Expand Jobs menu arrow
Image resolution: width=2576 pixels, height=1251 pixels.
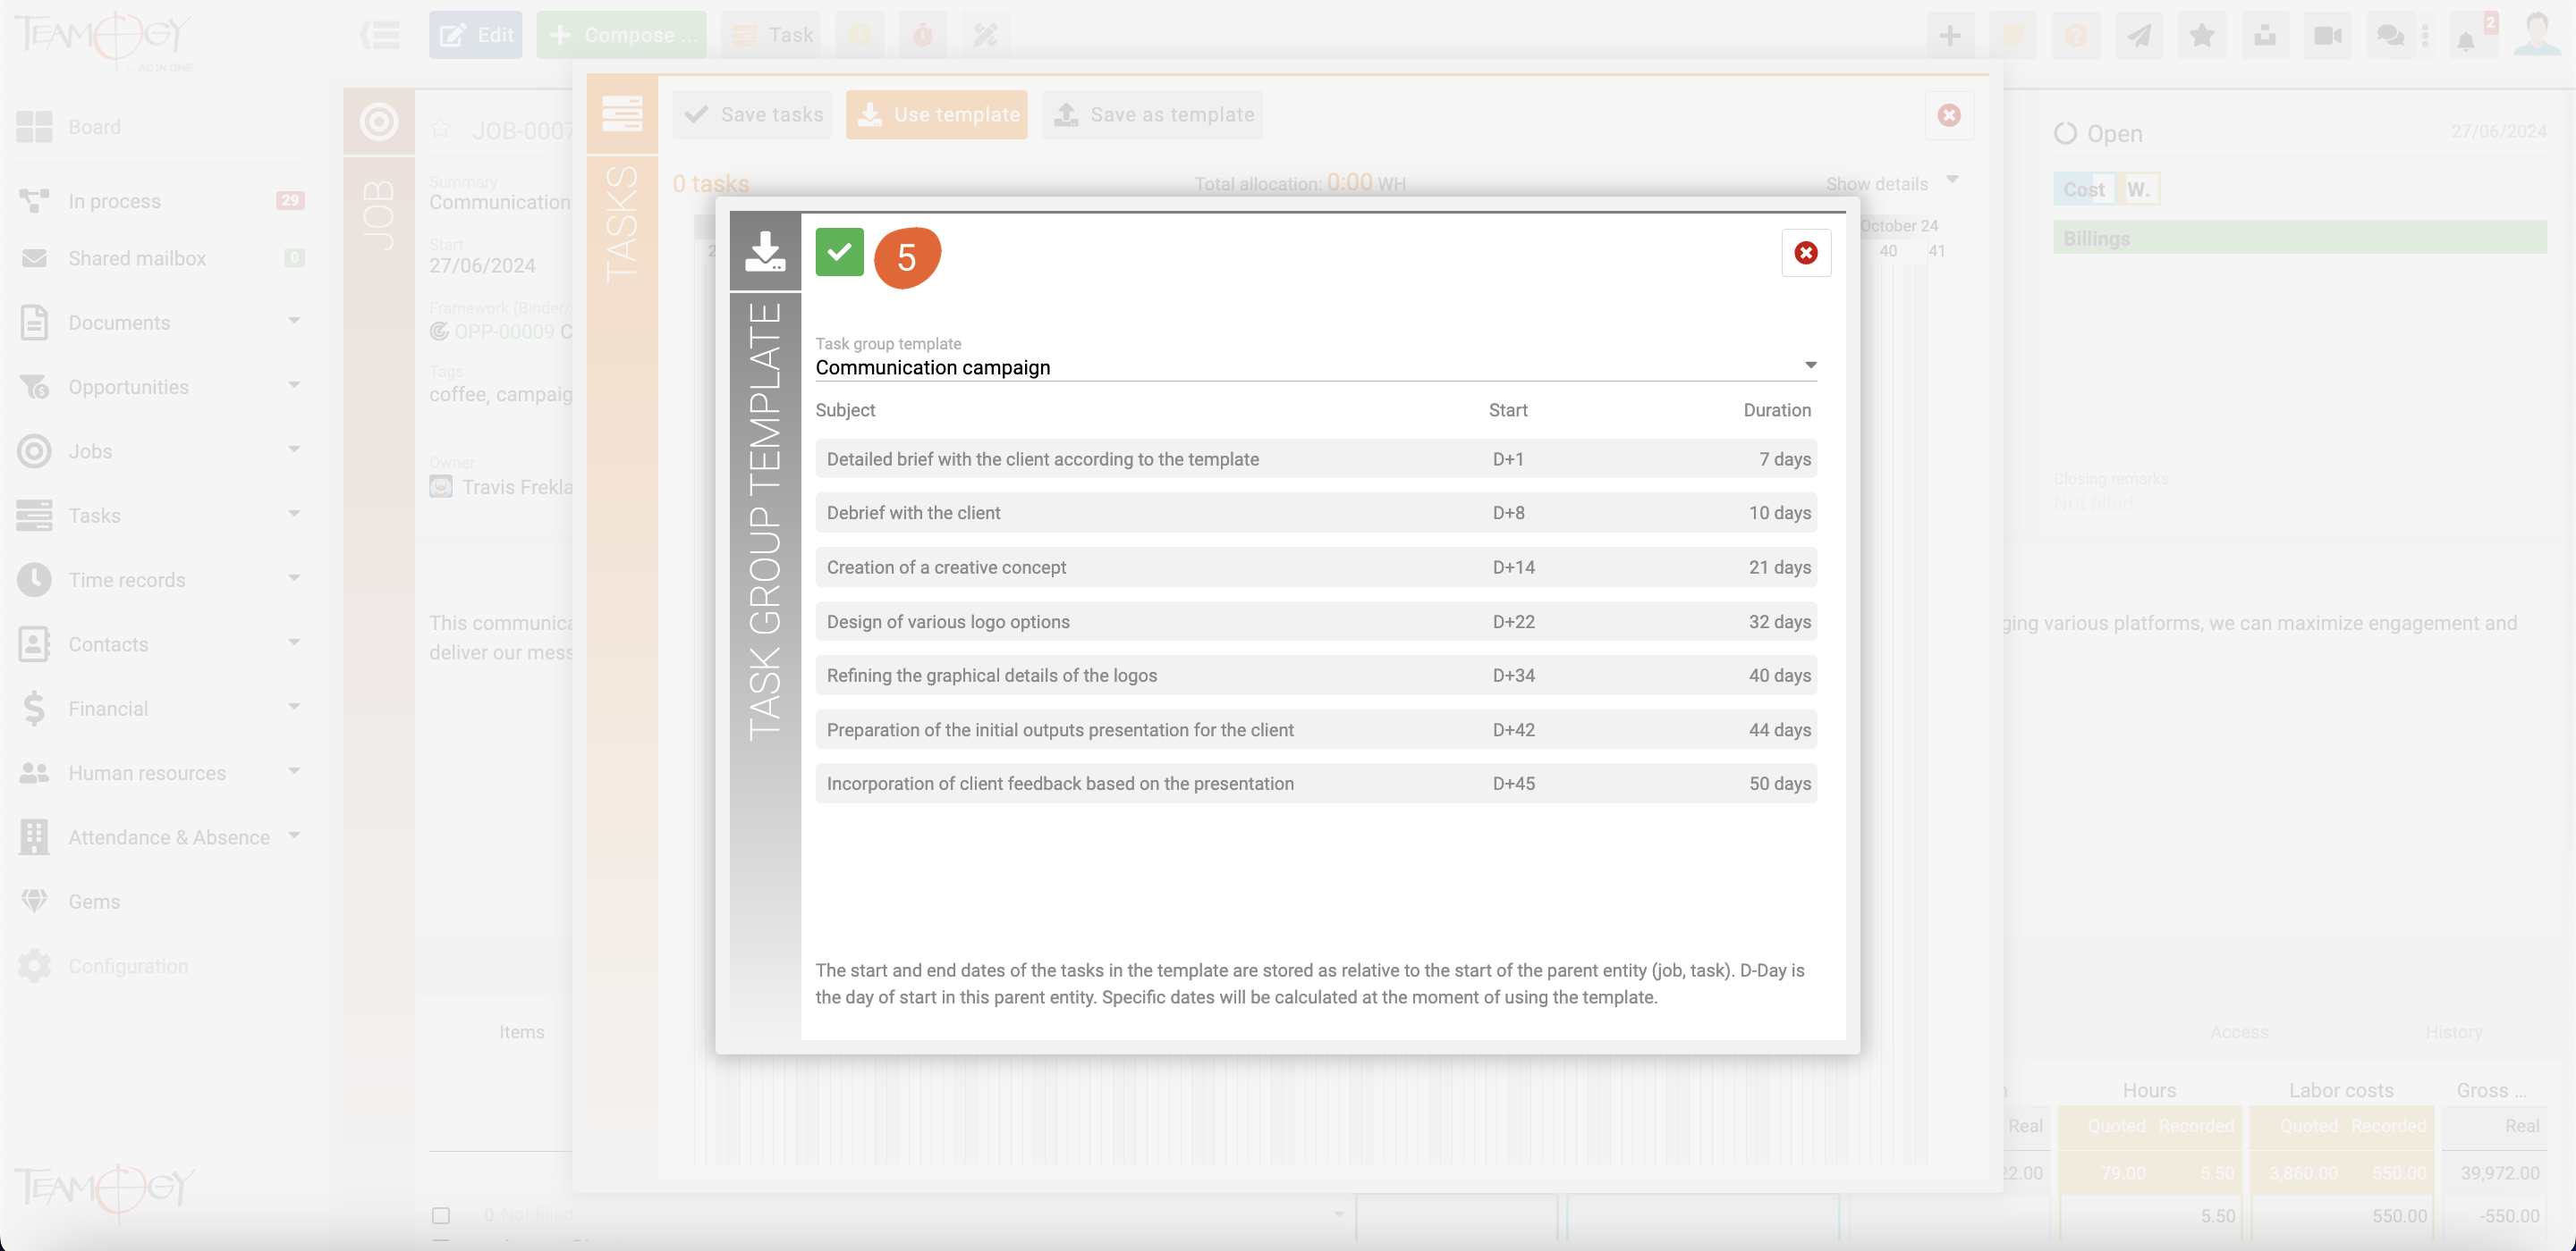click(294, 449)
